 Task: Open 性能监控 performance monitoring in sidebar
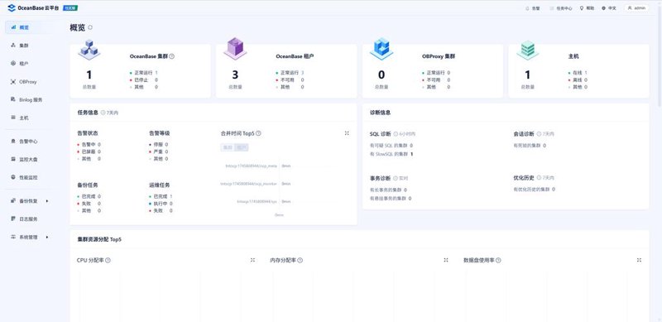pos(24,177)
